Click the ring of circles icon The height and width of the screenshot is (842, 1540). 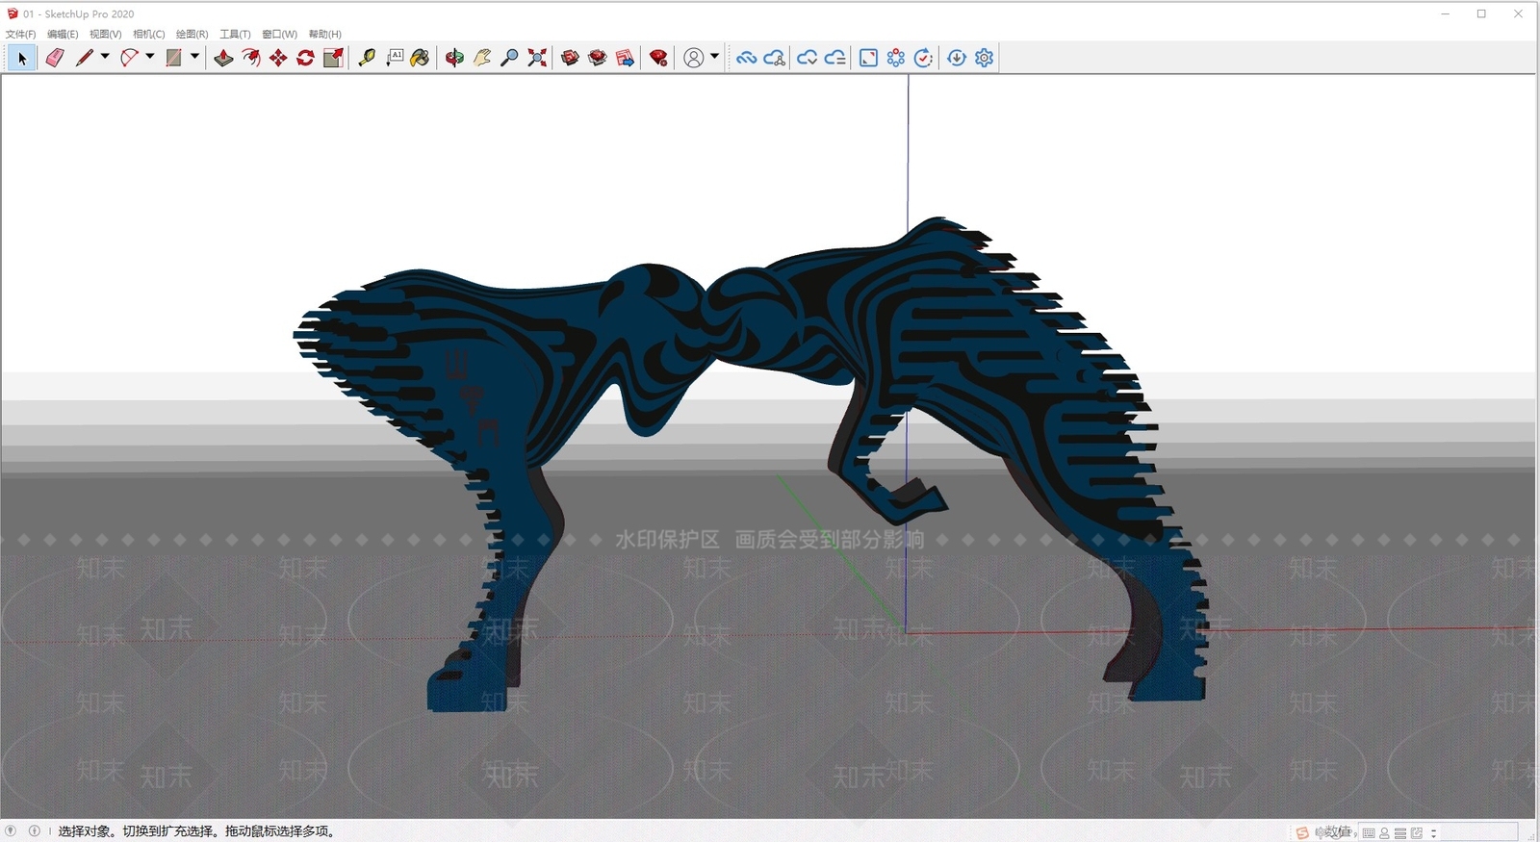pos(896,59)
